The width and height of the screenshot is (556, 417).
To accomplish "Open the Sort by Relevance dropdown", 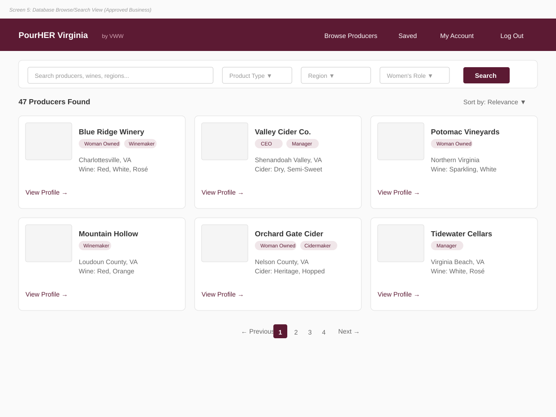I will pyautogui.click(x=494, y=102).
